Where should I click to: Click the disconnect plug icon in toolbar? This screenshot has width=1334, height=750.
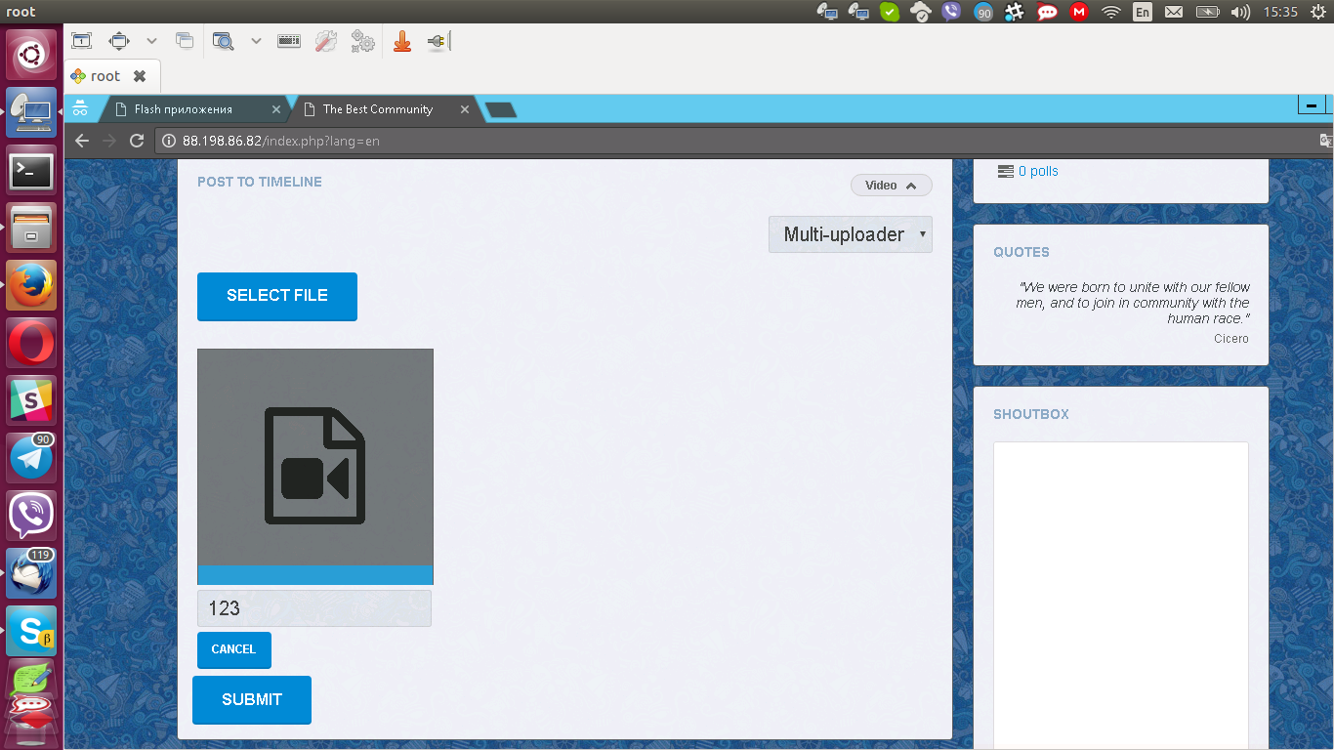click(437, 41)
